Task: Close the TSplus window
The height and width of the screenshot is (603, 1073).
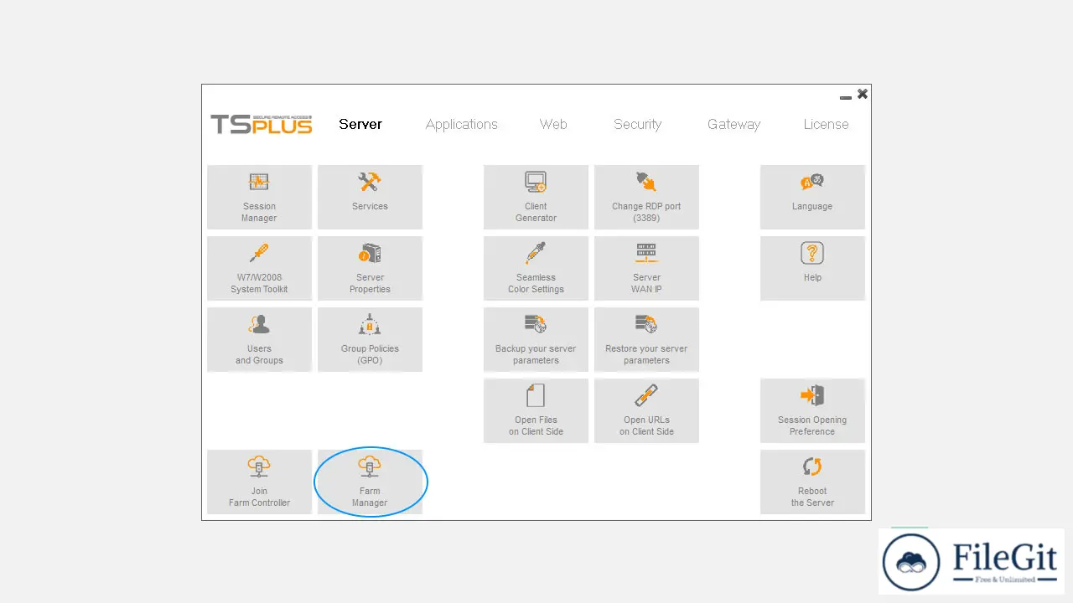Action: [863, 94]
